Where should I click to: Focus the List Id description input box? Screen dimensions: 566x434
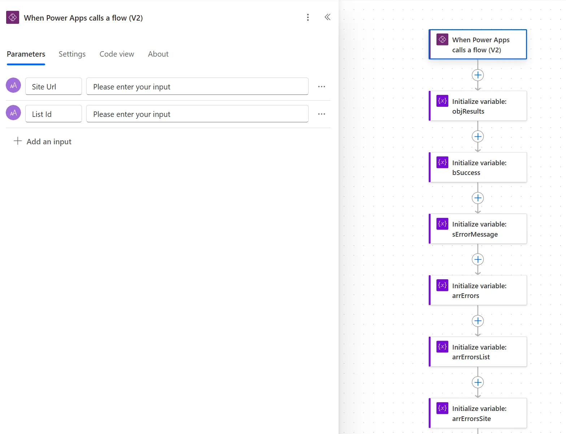pyautogui.click(x=197, y=114)
